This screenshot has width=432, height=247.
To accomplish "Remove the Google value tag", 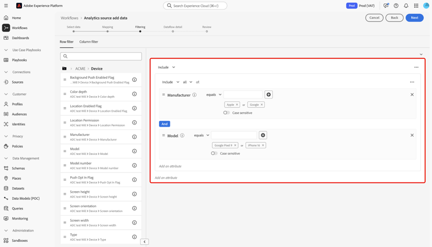I will tap(262, 105).
